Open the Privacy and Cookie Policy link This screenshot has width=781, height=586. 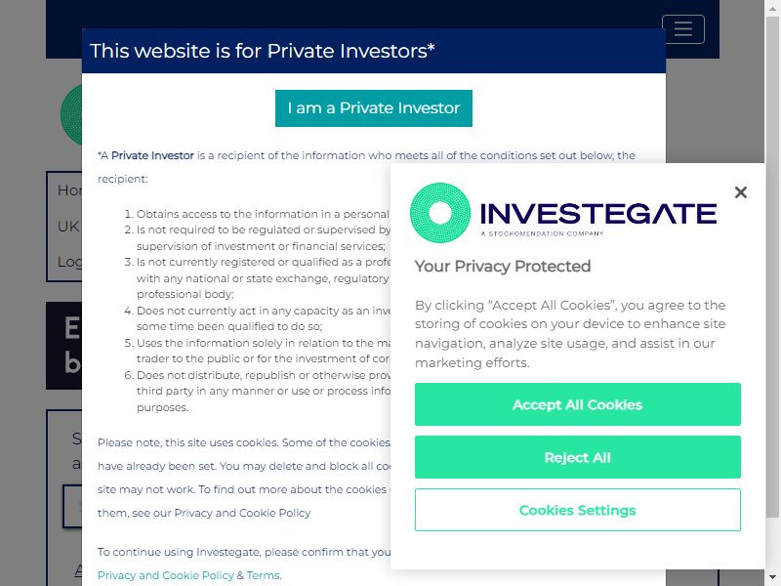click(165, 575)
